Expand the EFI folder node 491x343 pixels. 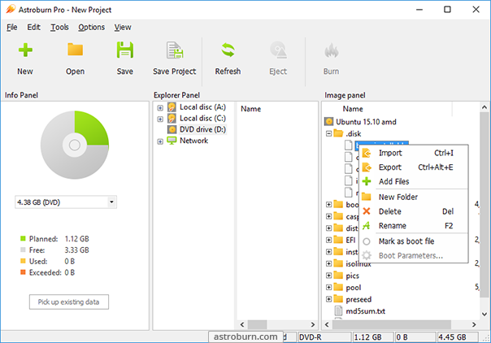click(x=328, y=240)
